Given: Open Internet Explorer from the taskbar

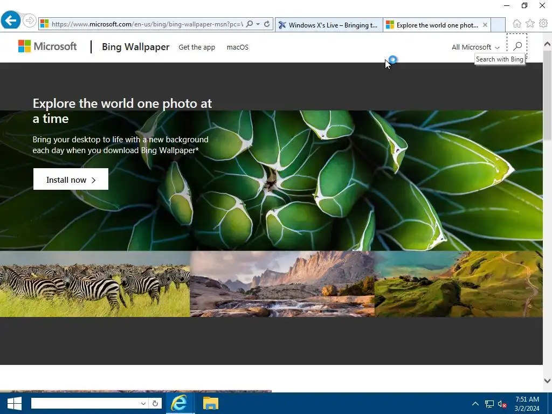Looking at the screenshot, I should (179, 403).
